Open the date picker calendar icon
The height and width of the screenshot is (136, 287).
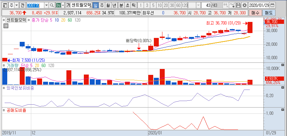[273, 5]
